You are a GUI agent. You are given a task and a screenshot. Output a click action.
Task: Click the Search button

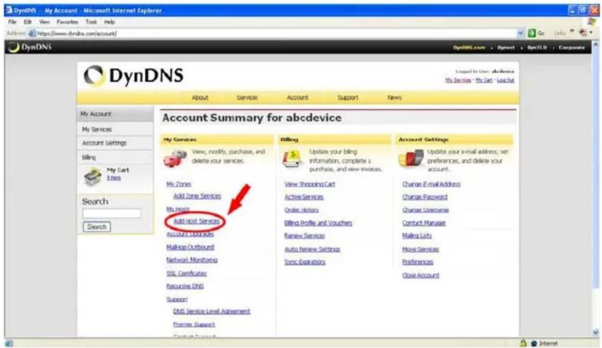pos(97,227)
